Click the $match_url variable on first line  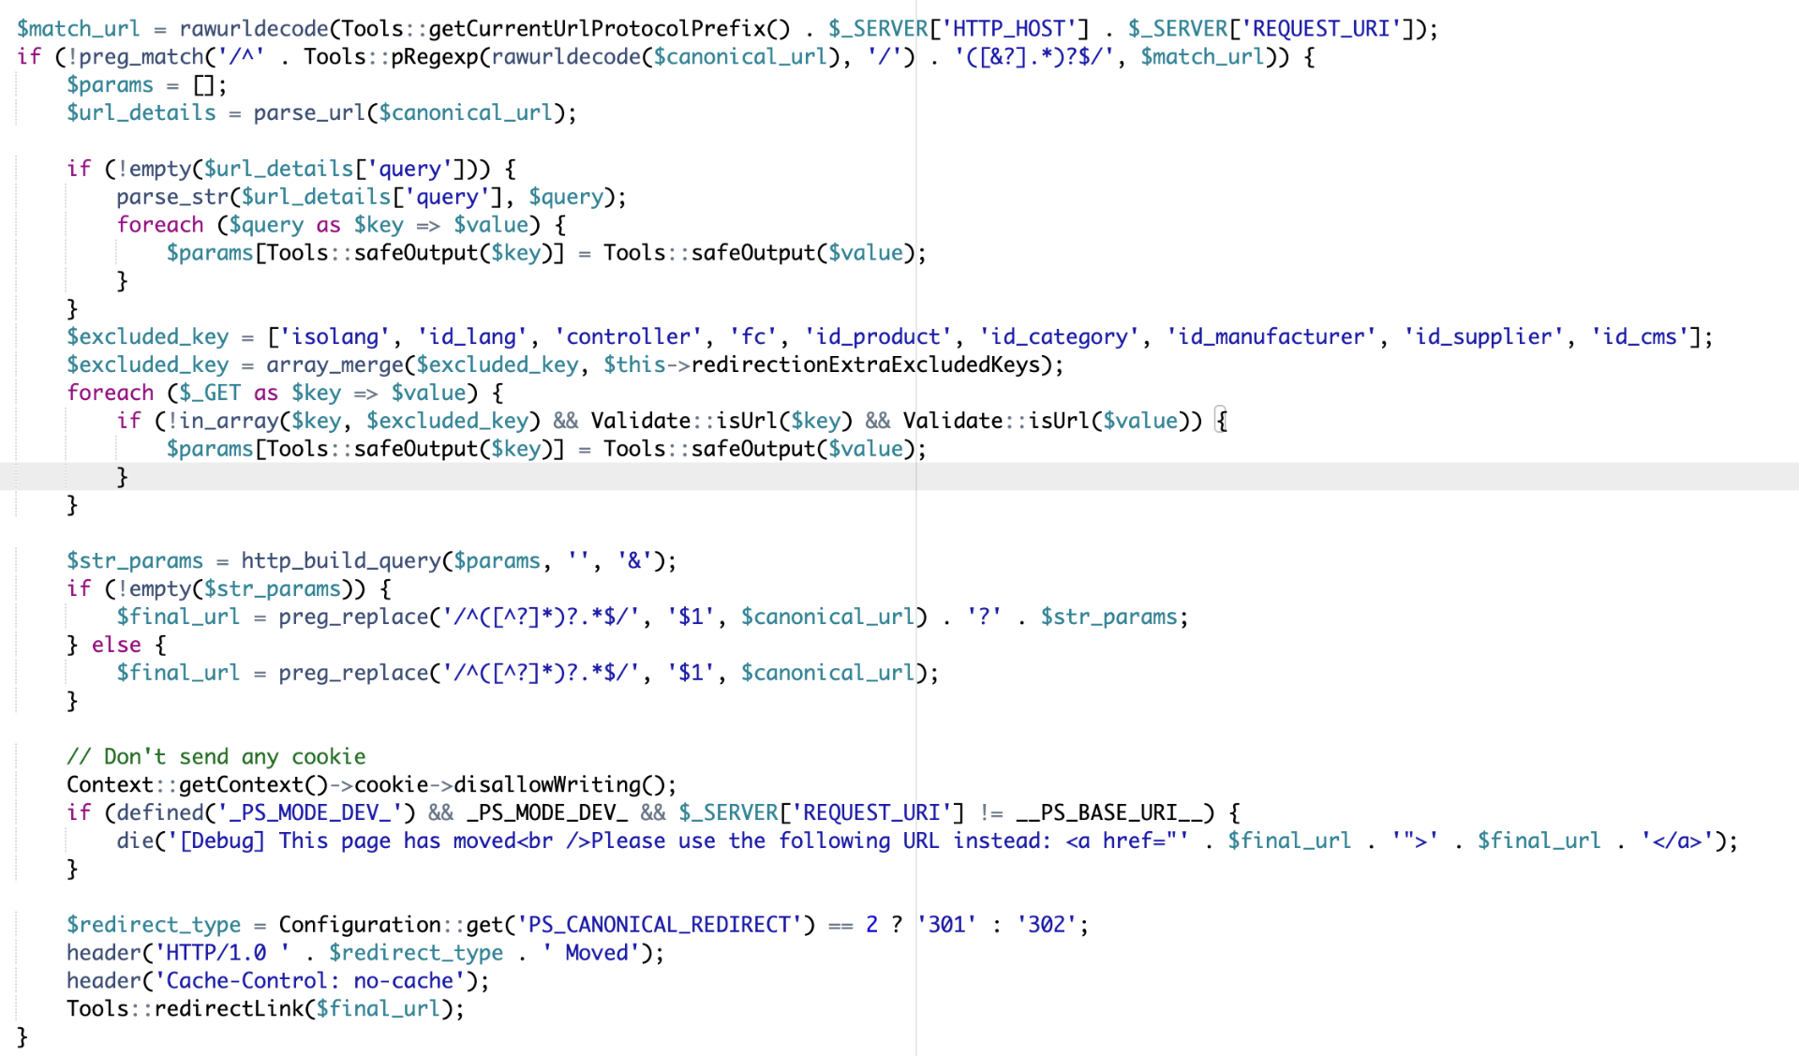coord(78,29)
